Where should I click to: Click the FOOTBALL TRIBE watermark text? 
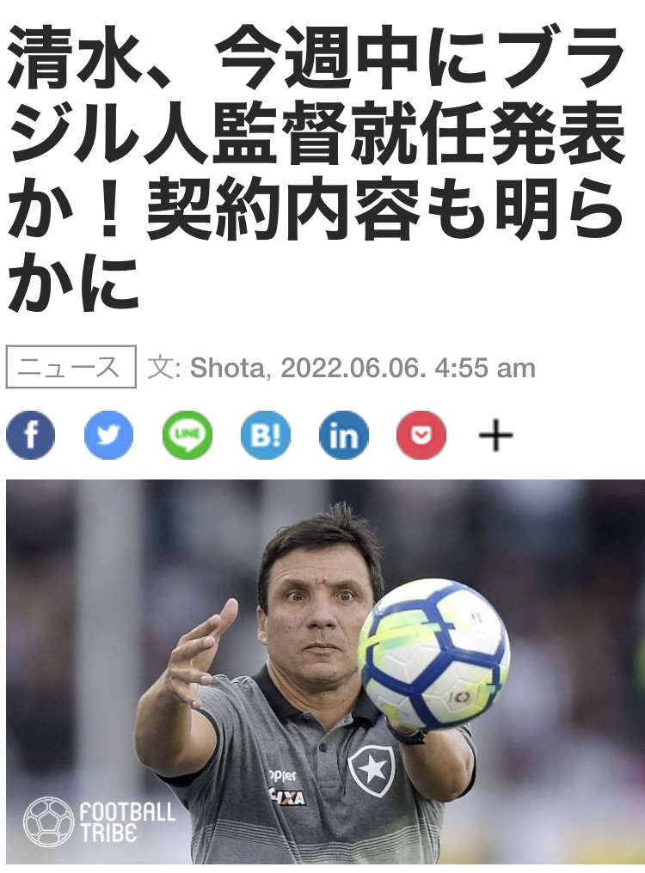(x=127, y=822)
